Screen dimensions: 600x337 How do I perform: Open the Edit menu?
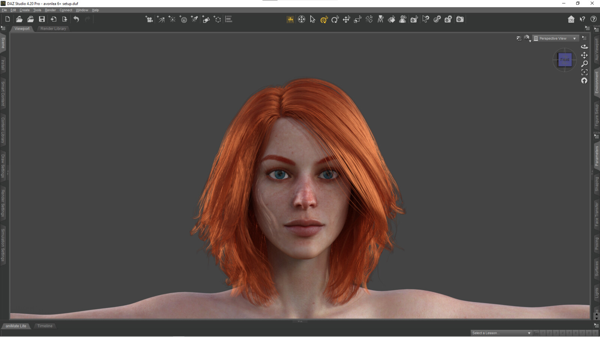pyautogui.click(x=13, y=10)
